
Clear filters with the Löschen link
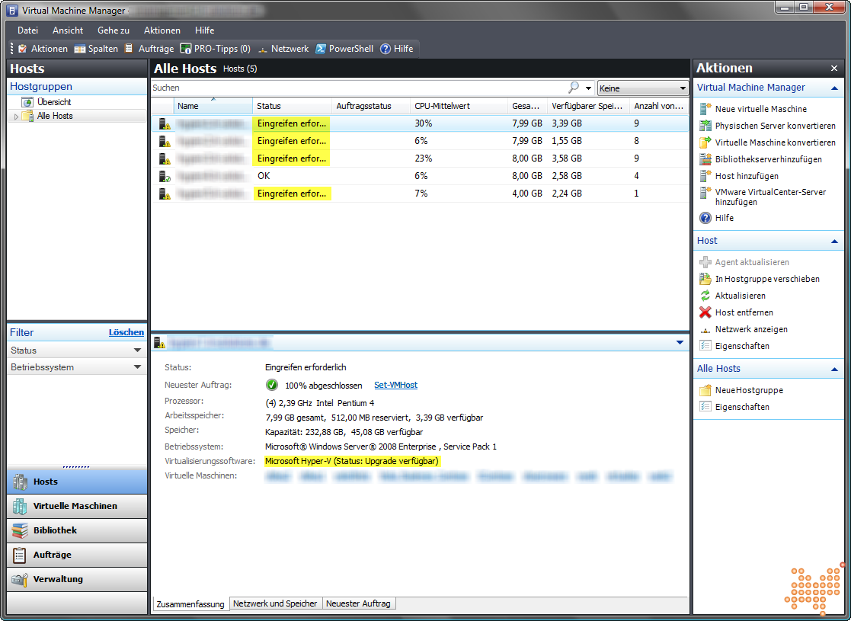pos(126,332)
